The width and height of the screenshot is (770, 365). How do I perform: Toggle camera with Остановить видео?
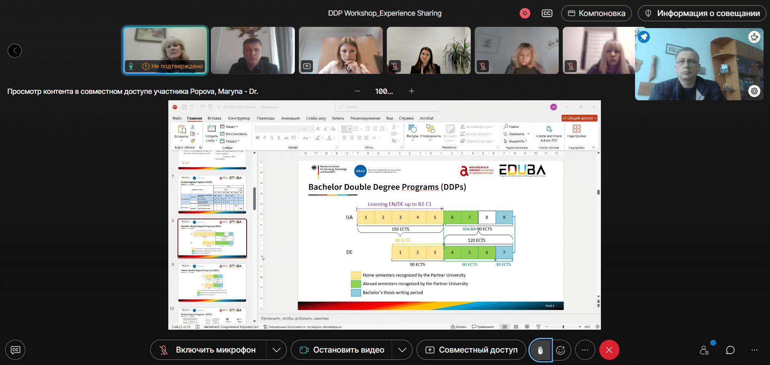[342, 350]
